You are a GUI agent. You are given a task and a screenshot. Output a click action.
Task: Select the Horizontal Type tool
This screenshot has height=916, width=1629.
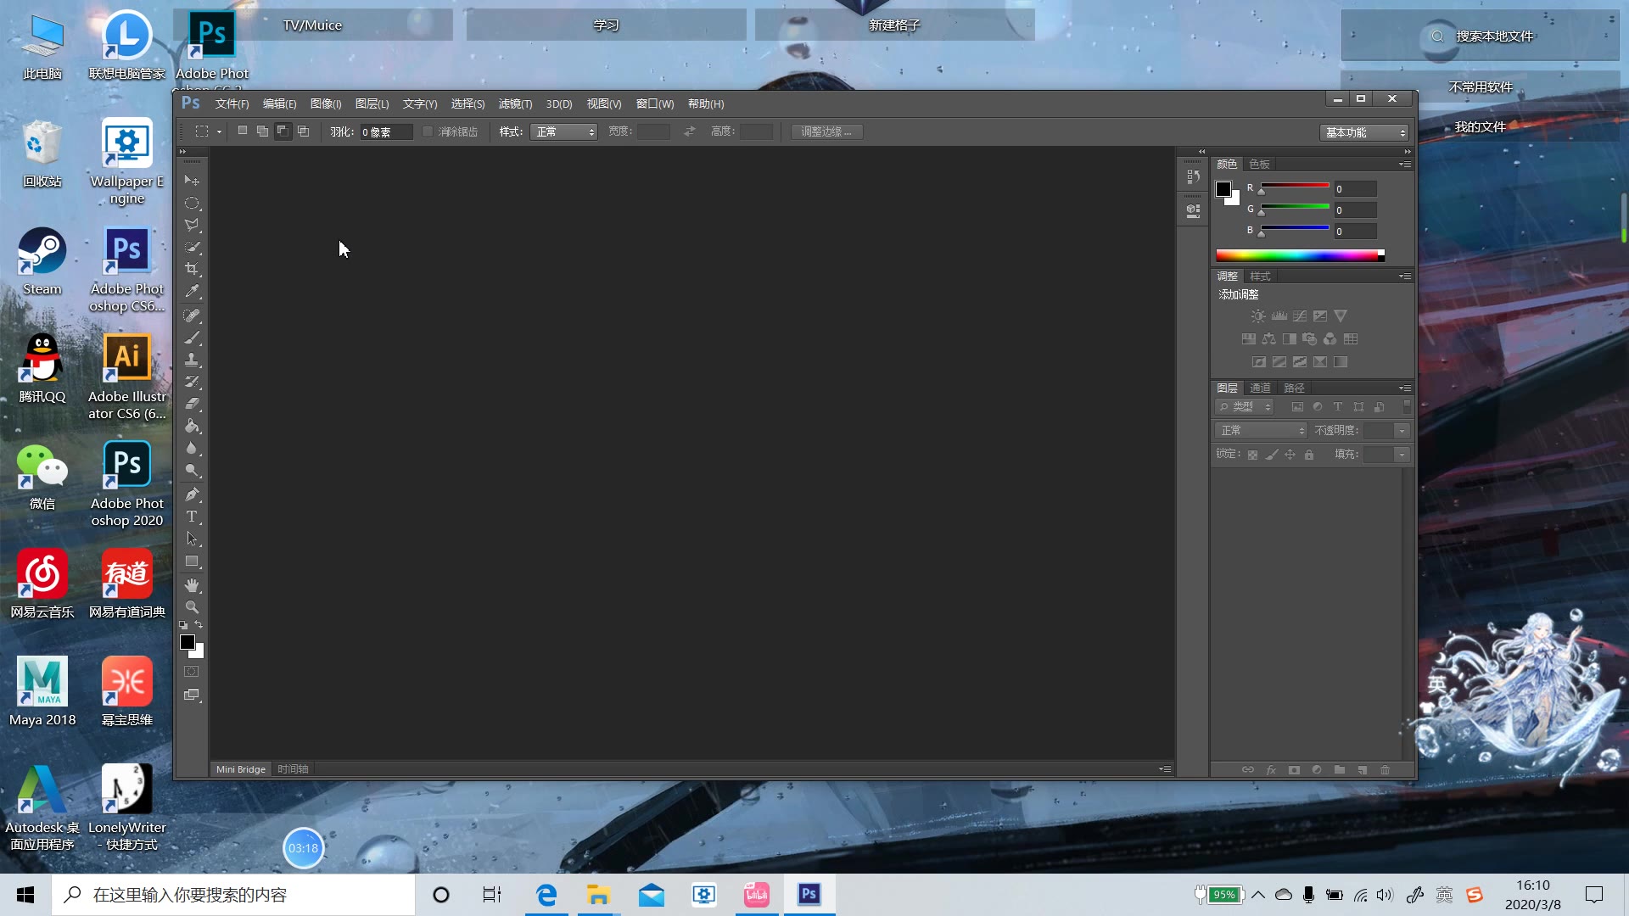click(192, 517)
